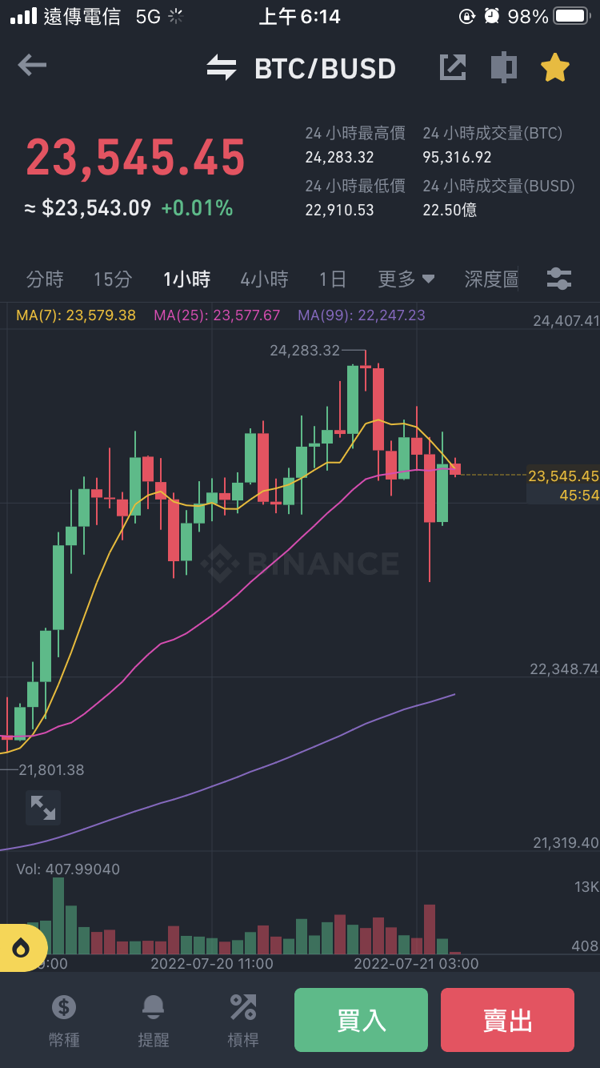Switch to the 15分 interval

pyautogui.click(x=113, y=279)
